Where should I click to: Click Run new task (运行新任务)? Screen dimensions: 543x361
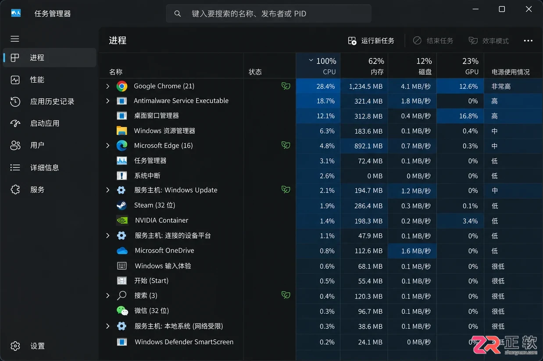[371, 41]
